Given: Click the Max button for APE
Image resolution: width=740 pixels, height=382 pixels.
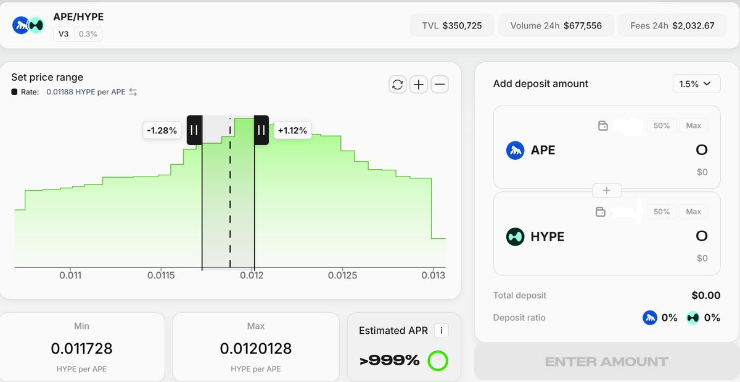Looking at the screenshot, I should pos(694,125).
